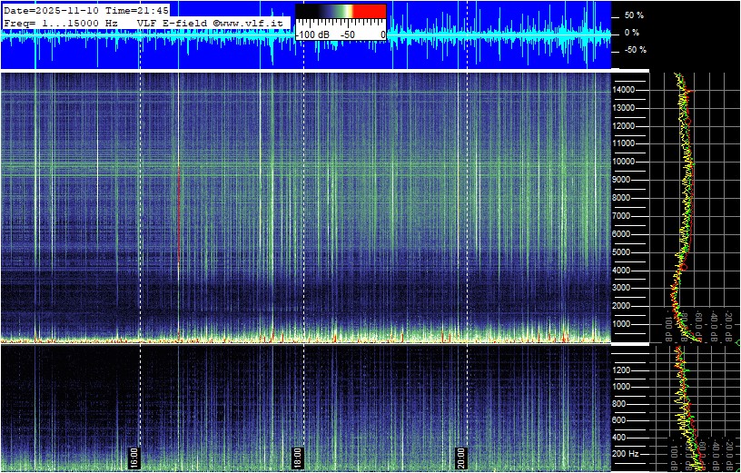
Task: Click the -50 label on the color legend
Action: tap(347, 34)
